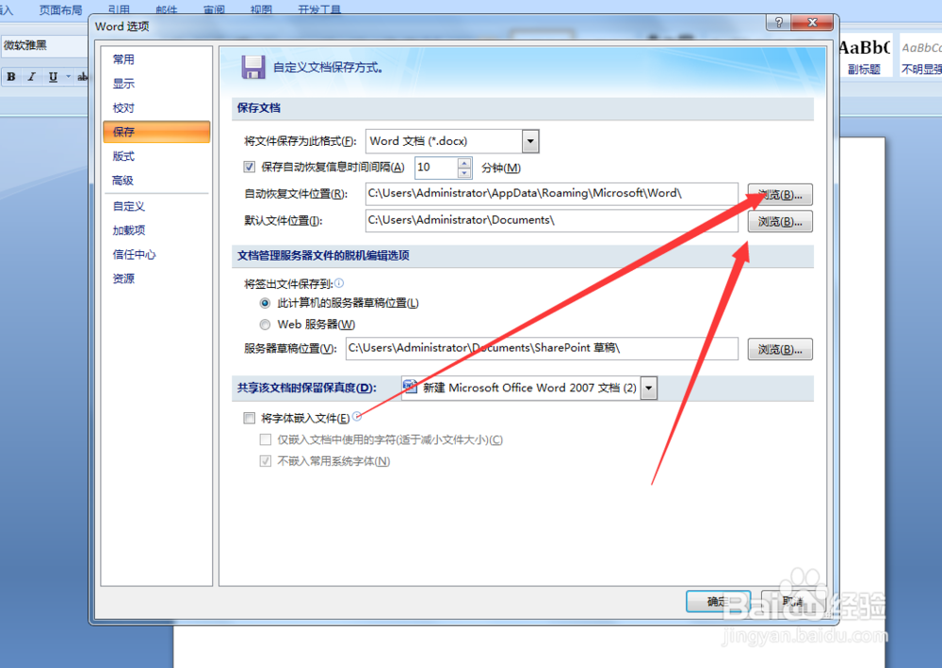Open the save file format dropdown
The image size is (942, 668).
point(529,142)
